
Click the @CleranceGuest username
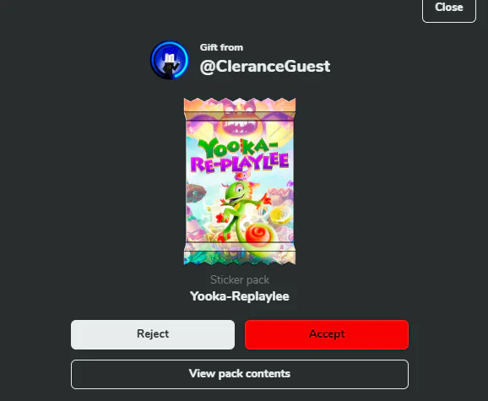(265, 66)
